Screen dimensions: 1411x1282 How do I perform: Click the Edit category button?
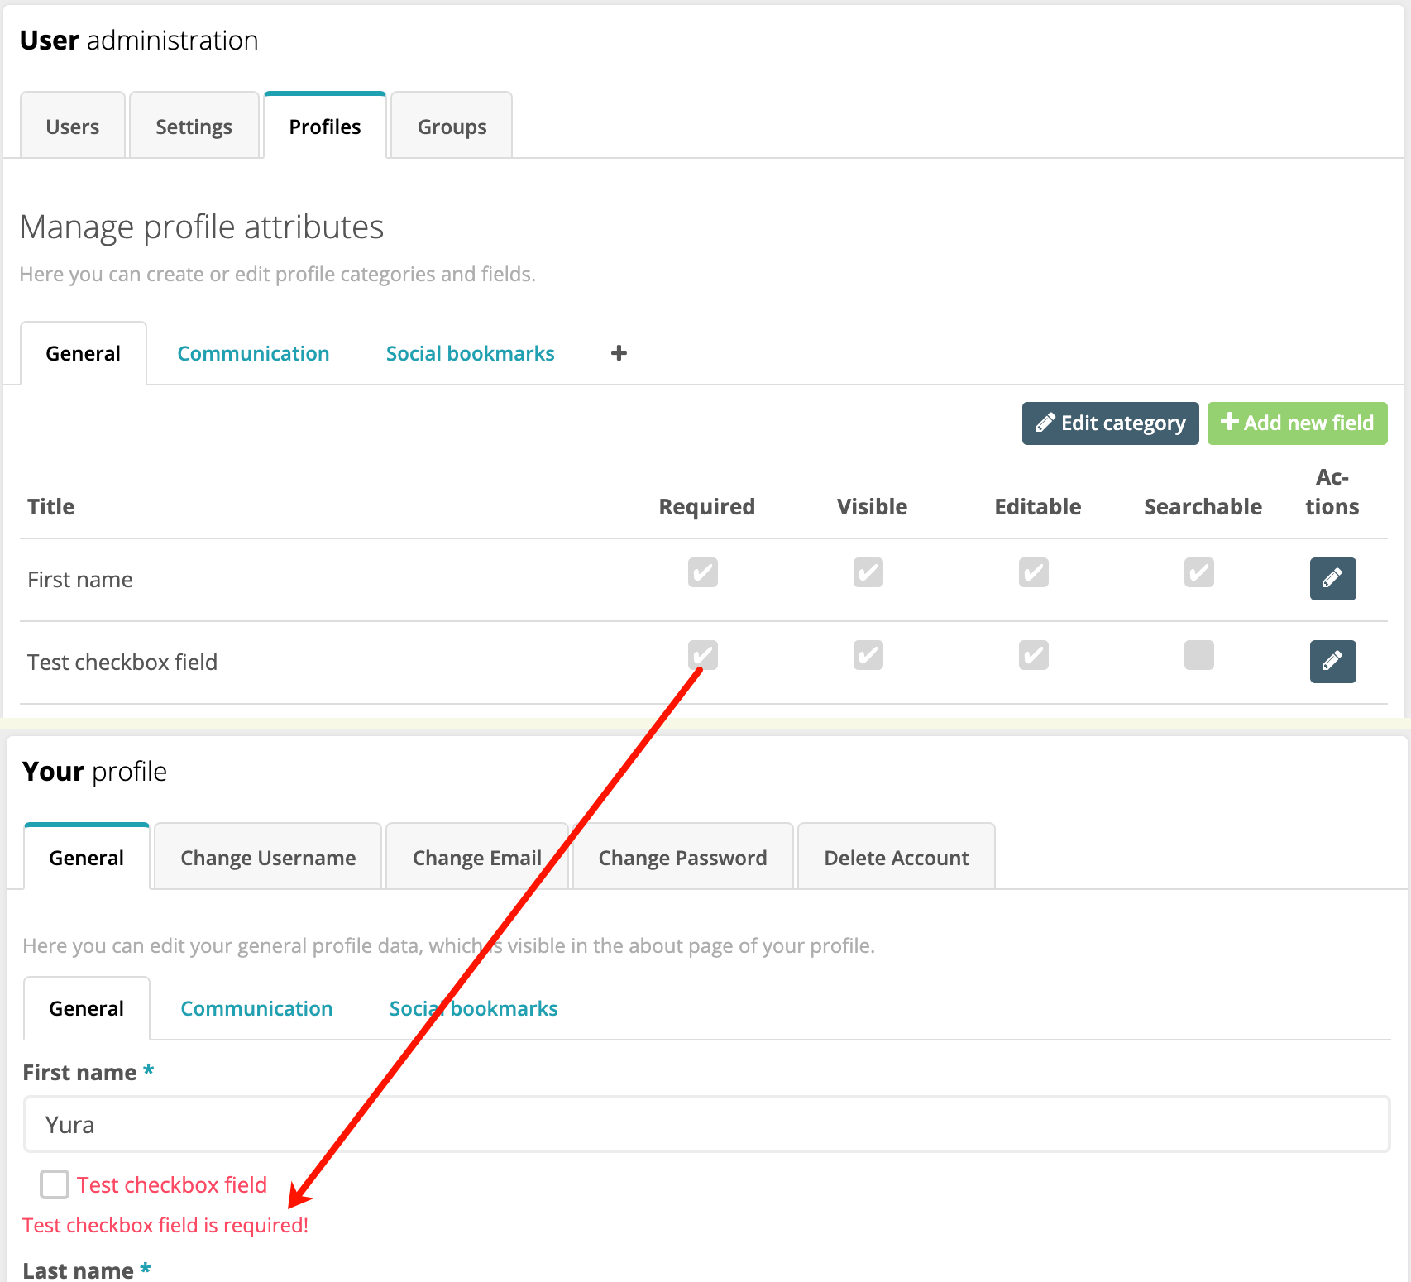[1110, 423]
